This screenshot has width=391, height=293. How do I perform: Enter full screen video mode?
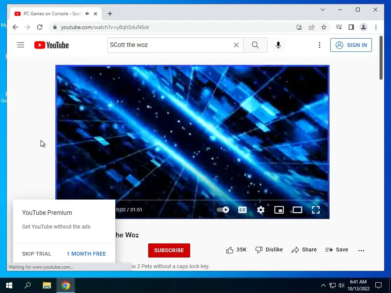(316, 210)
